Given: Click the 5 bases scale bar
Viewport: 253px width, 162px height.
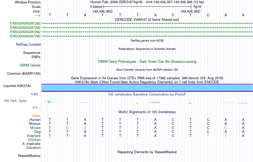Looking at the screenshot, I should (147, 7).
